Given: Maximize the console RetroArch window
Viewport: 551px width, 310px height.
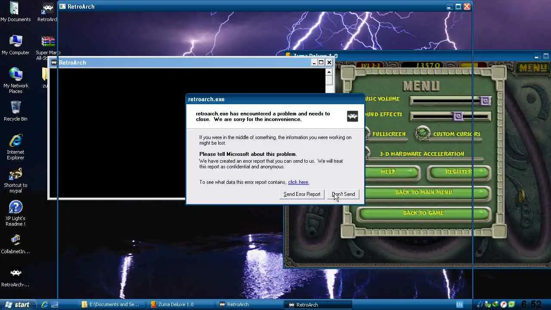Looking at the screenshot, I should tap(321, 62).
